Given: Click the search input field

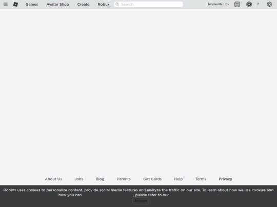Looking at the screenshot, I should pos(148,5).
